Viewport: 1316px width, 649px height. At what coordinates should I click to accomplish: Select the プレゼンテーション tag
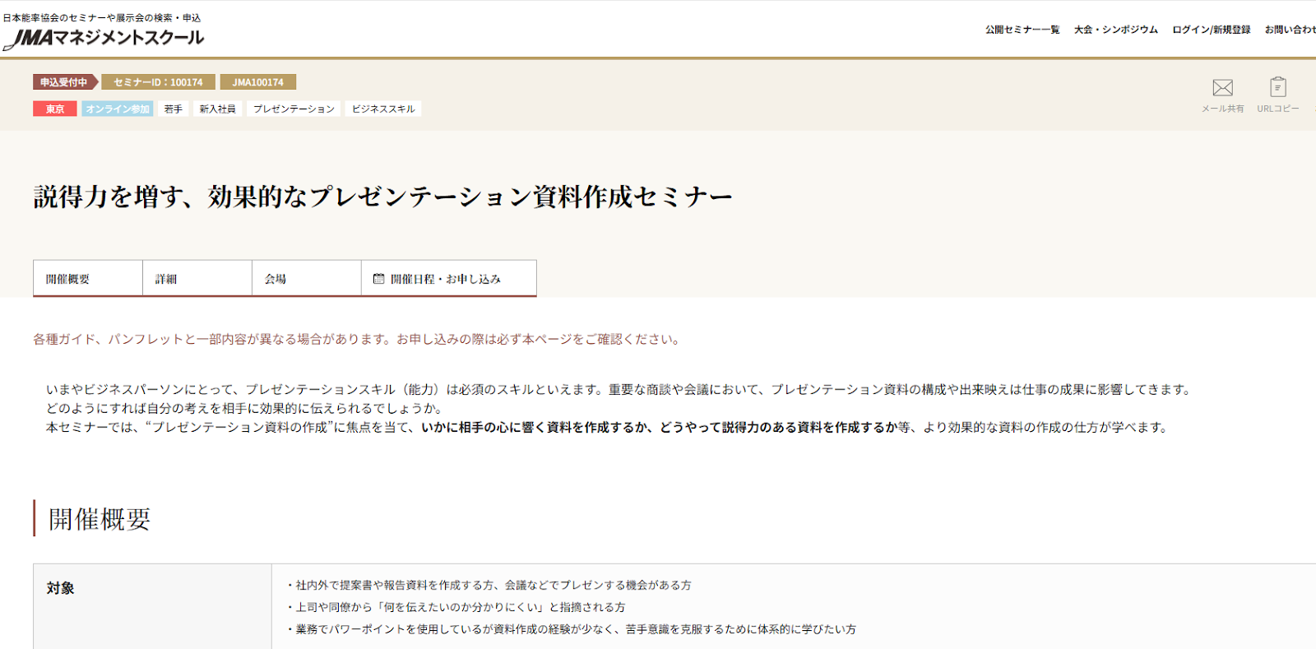(x=294, y=109)
